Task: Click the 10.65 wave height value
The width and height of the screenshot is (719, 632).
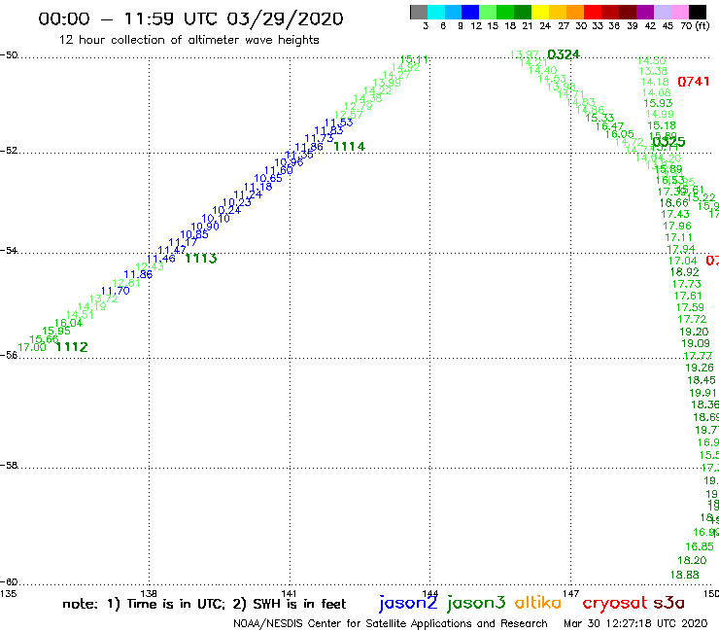Action: (x=268, y=178)
